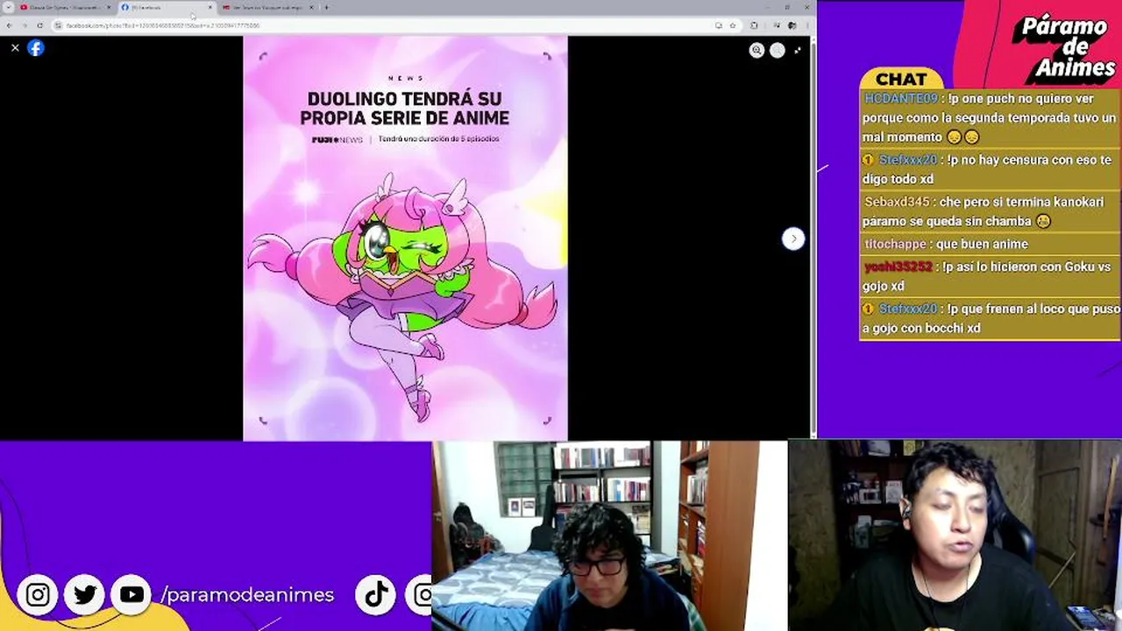This screenshot has height=631, width=1122.
Task: Close the Facebook browser tab
Action: tap(209, 8)
